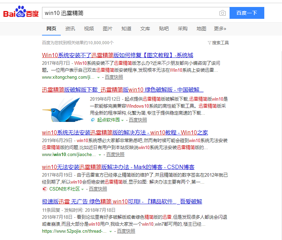The width and height of the screenshot is (282, 240).
Task: Click result count text 约10,800,000个
Action: (x=99, y=43)
